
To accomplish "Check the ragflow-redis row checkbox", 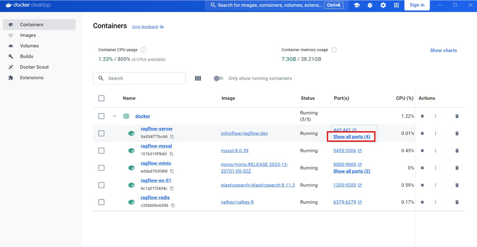I will 101,202.
